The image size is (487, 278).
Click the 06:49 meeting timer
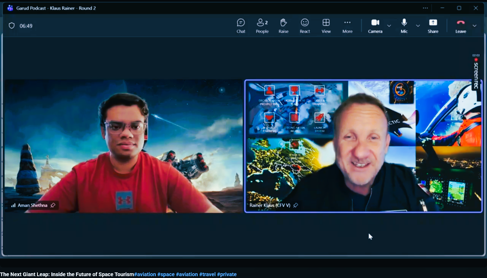click(x=26, y=26)
